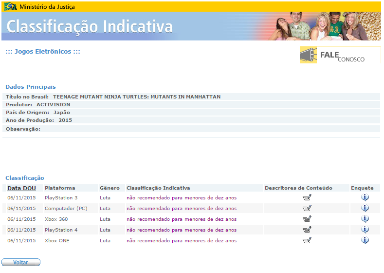Click the Enquete info icon for Computador (PC)
The height and width of the screenshot is (273, 384).
[x=365, y=208]
